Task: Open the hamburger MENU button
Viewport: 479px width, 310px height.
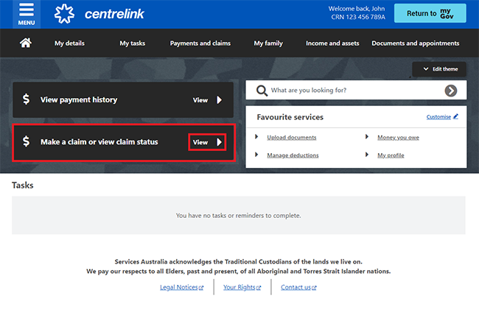Action: [x=27, y=13]
